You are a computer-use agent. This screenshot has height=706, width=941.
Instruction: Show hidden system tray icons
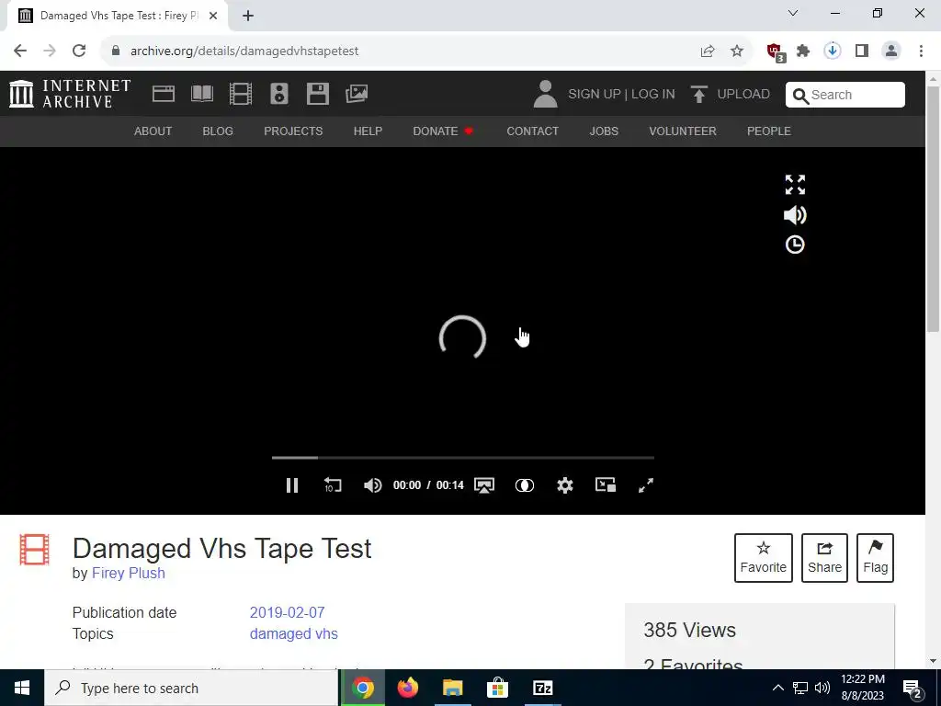(777, 688)
